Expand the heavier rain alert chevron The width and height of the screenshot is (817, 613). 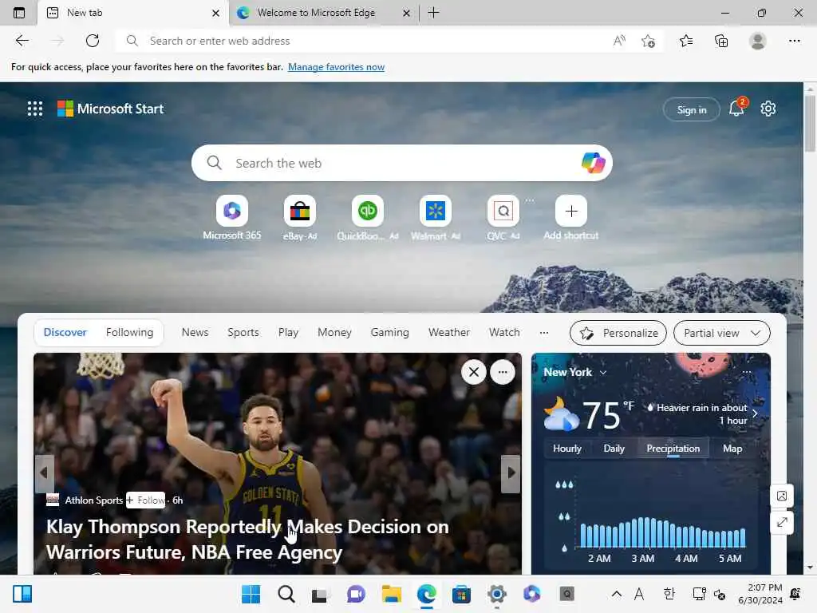tap(755, 413)
